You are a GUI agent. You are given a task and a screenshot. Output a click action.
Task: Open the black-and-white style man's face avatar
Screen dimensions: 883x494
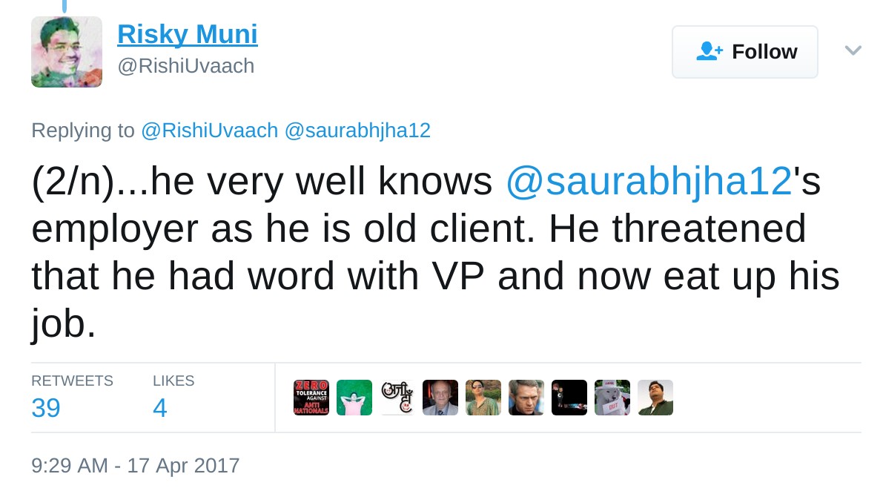[526, 398]
